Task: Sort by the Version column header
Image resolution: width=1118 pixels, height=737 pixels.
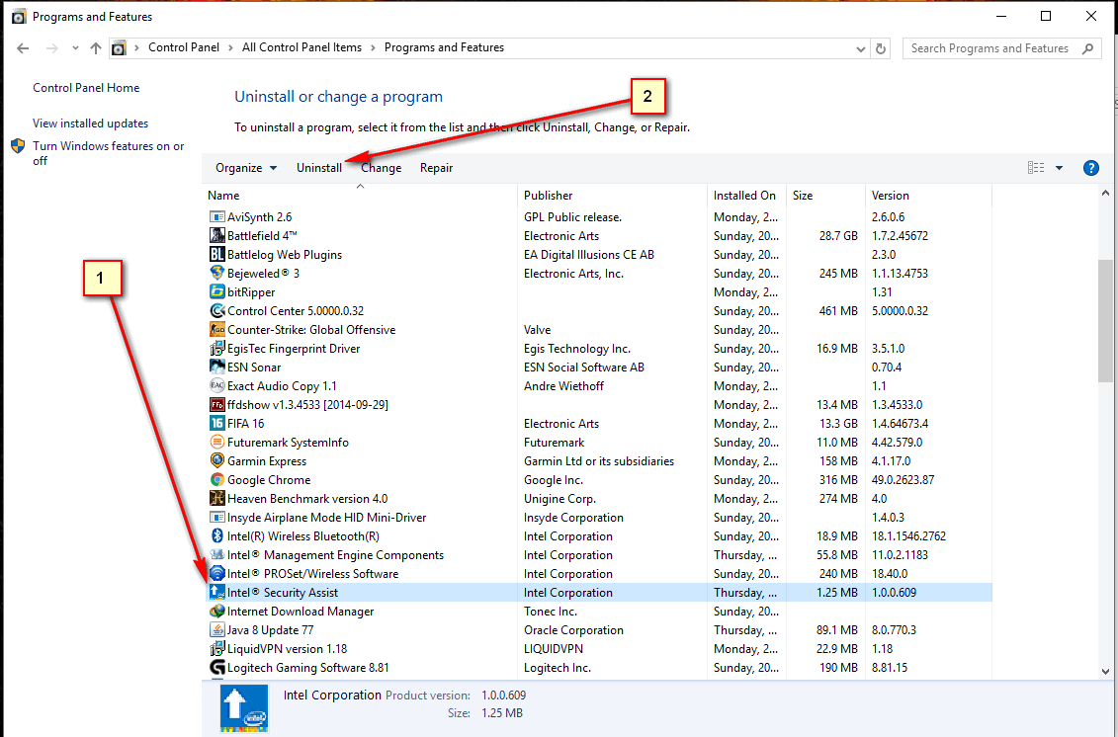Action: tap(927, 196)
